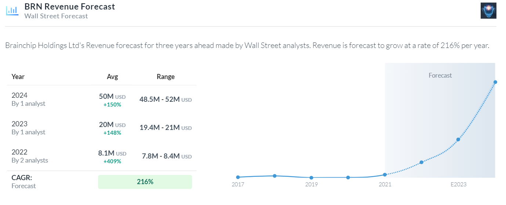Image resolution: width=506 pixels, height=205 pixels.
Task: Click the 2017 data point on the chart
Action: [x=238, y=177]
